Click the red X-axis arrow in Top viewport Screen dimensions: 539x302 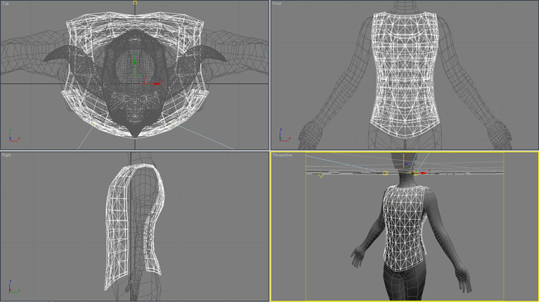(x=157, y=84)
